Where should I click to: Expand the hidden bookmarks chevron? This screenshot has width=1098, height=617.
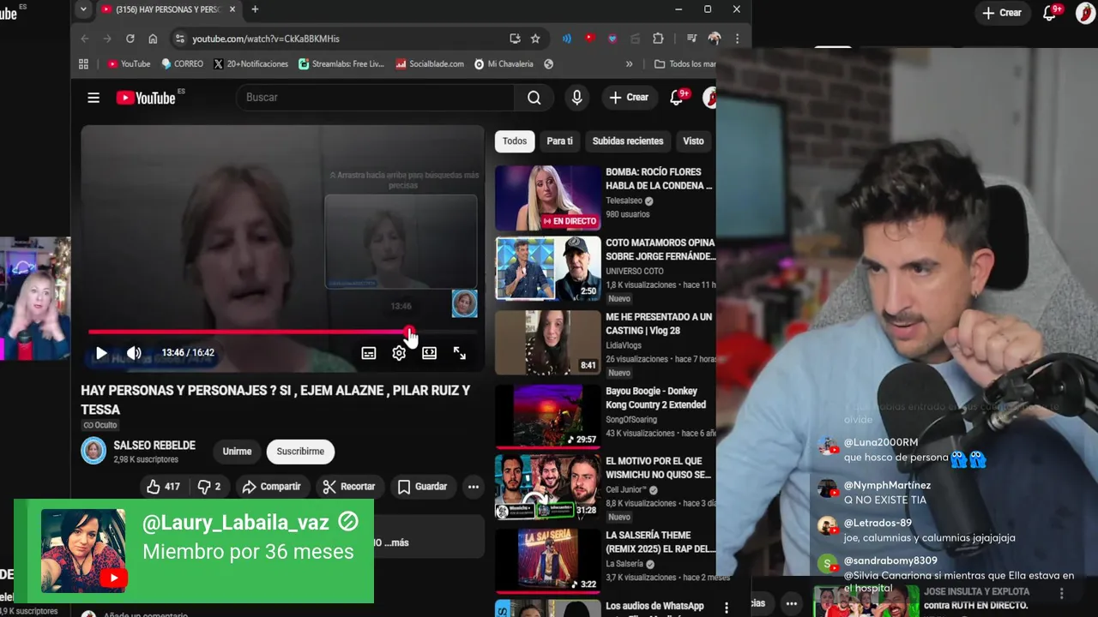pyautogui.click(x=629, y=64)
